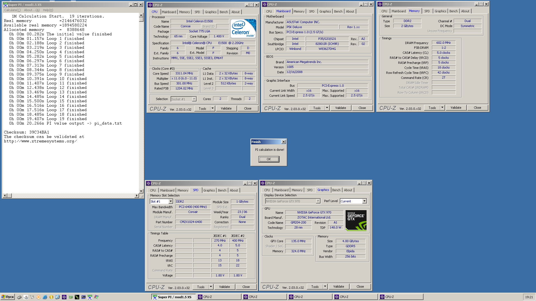536x301 pixels.
Task: Click the BIOS Version 1005 field
Action: (327, 67)
